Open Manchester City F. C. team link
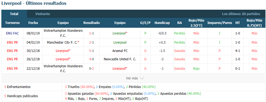 pos(63,43)
